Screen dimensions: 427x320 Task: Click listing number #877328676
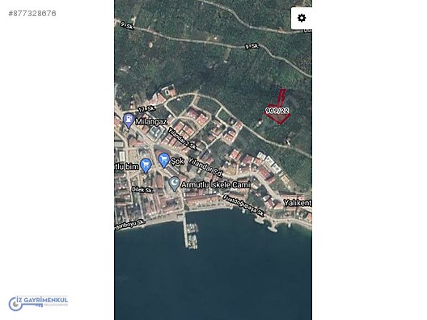point(32,13)
